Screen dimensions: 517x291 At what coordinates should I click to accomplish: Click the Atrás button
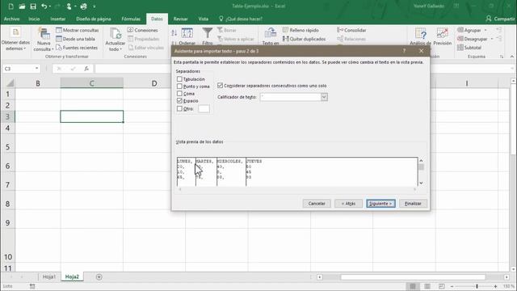click(x=348, y=204)
